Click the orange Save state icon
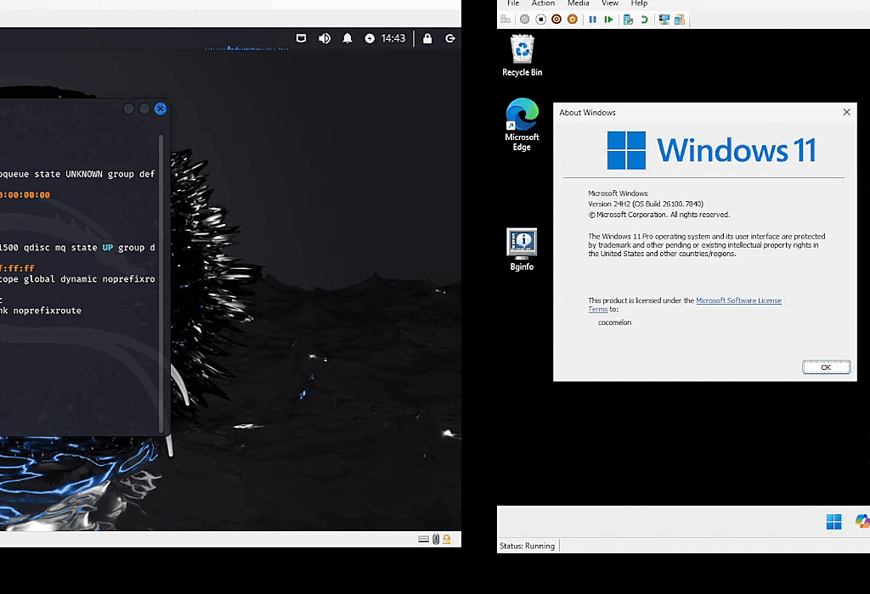 [x=572, y=20]
